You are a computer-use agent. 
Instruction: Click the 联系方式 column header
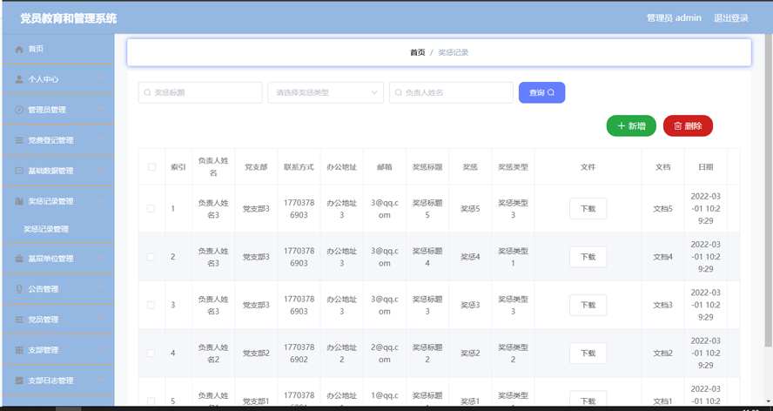pyautogui.click(x=299, y=167)
